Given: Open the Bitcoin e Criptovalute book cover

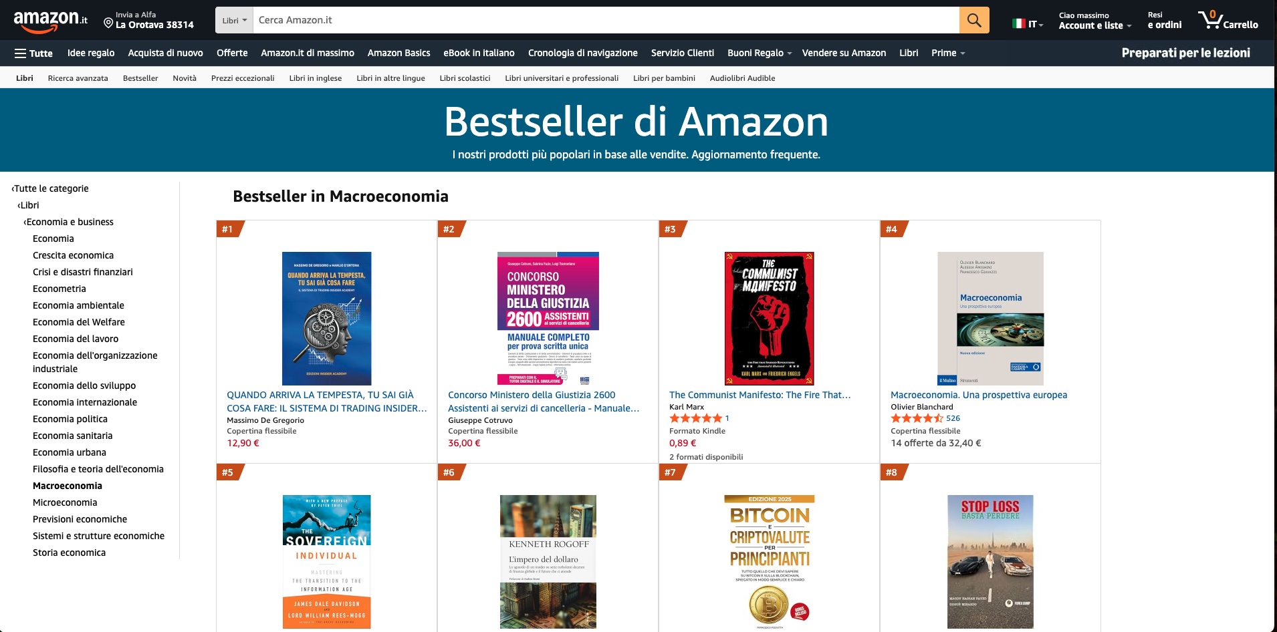Looking at the screenshot, I should [x=770, y=562].
